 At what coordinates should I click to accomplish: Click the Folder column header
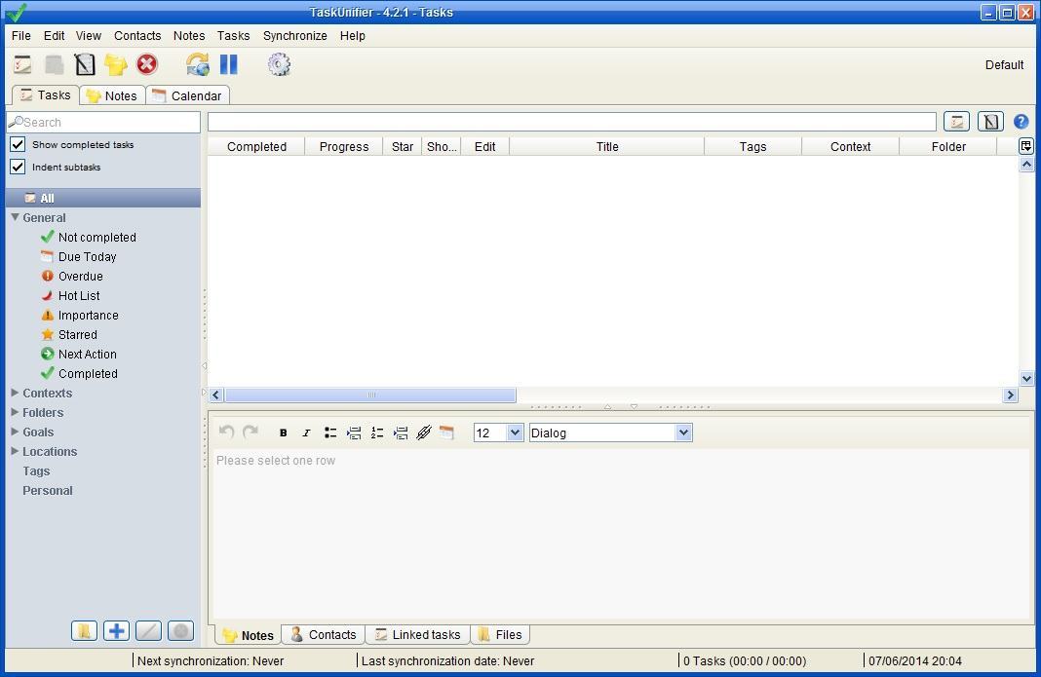pyautogui.click(x=948, y=146)
